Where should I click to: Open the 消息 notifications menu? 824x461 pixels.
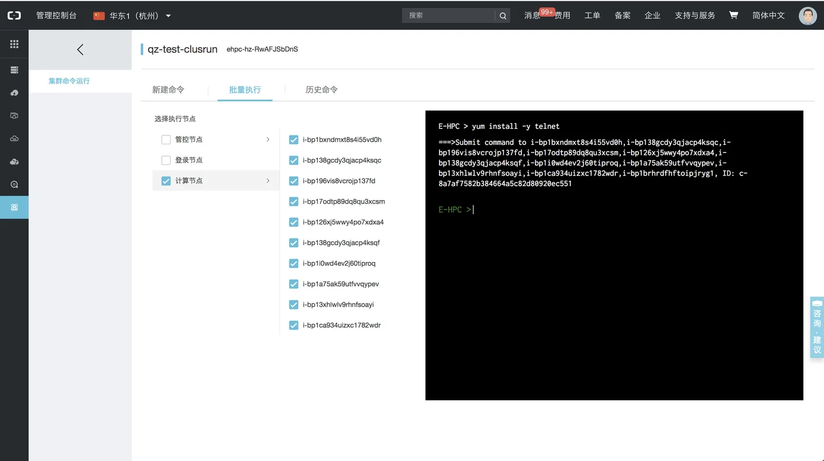(x=532, y=16)
